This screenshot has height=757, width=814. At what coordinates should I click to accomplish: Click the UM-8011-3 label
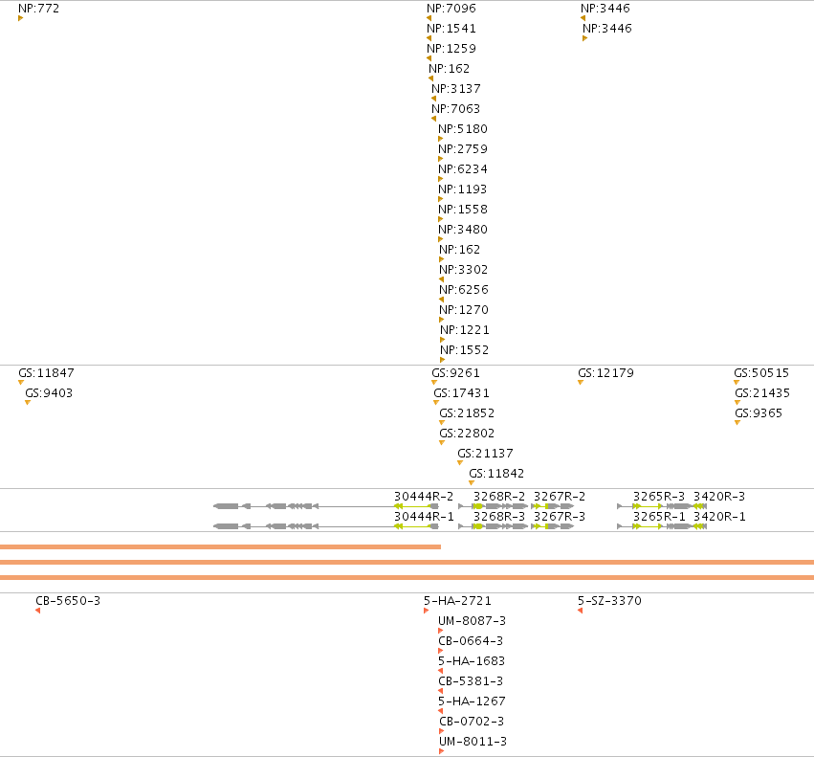tap(473, 742)
